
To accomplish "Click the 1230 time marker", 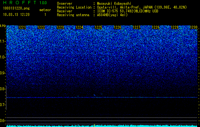I will point(194,27).
